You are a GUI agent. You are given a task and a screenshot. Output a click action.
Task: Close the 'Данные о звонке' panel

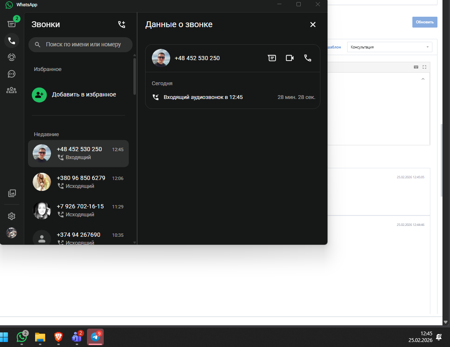313,25
